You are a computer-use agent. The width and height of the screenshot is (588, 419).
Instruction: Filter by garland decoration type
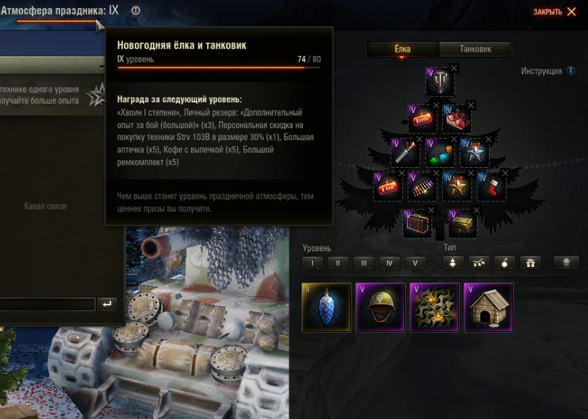[479, 263]
